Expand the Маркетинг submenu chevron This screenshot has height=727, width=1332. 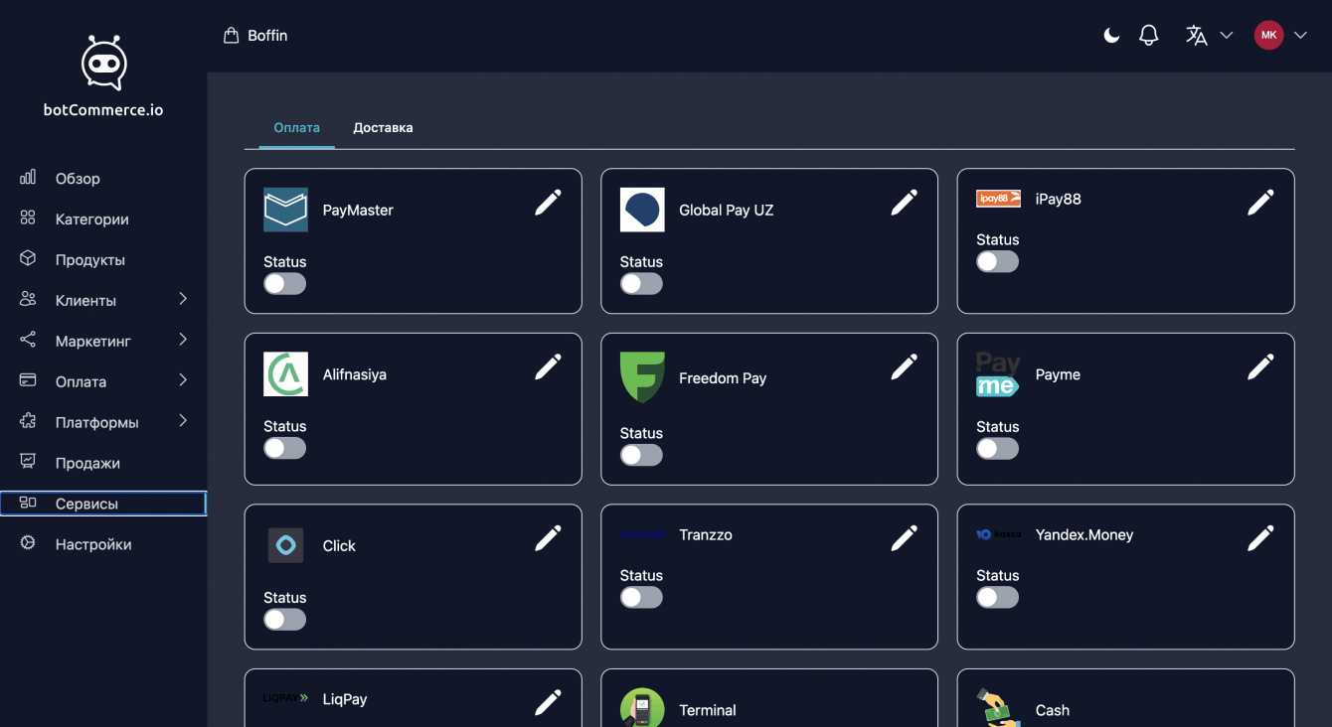pyautogui.click(x=183, y=340)
